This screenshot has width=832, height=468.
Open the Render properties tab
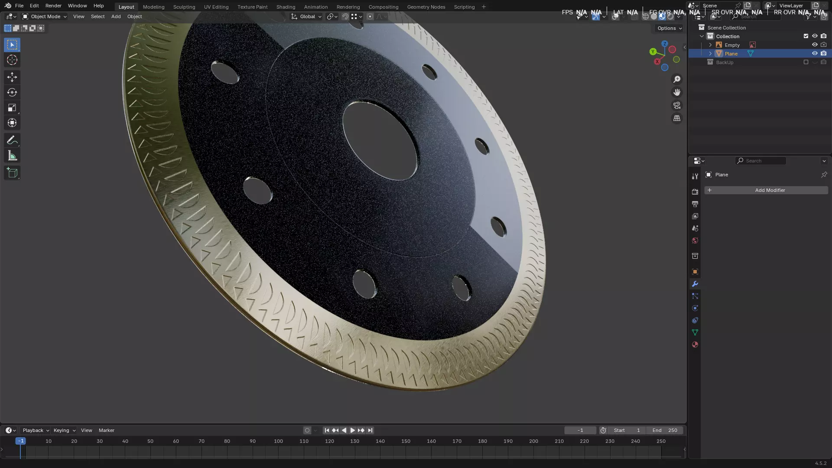coord(695,192)
